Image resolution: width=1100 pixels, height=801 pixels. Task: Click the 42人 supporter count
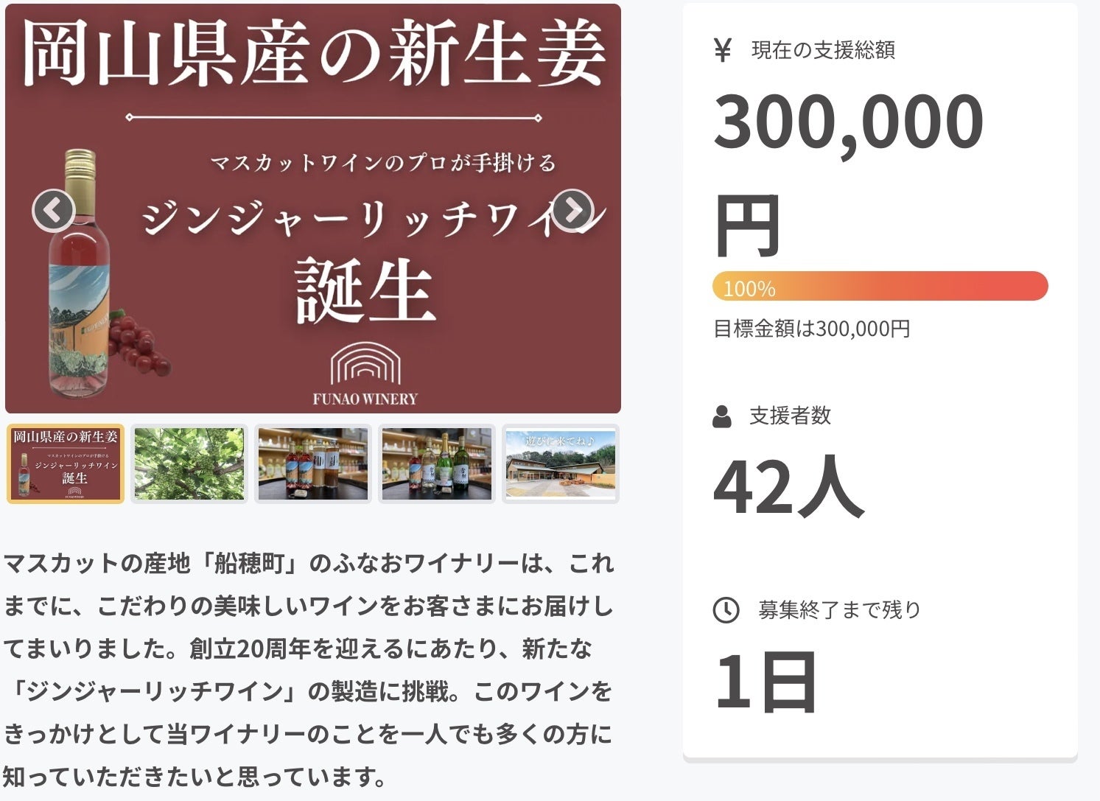788,487
